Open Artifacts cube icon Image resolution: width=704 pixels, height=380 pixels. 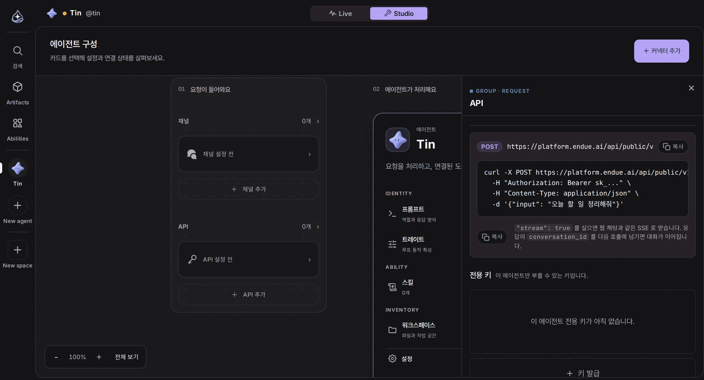pyautogui.click(x=18, y=87)
